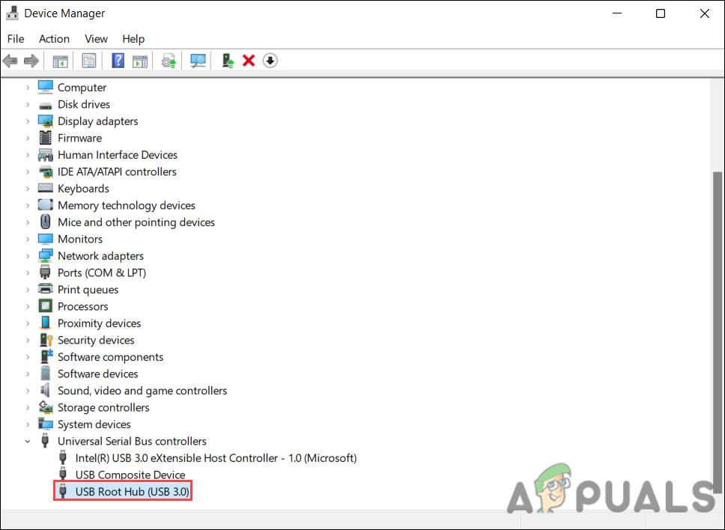Expand the System devices node
The width and height of the screenshot is (725, 530).
coord(28,424)
